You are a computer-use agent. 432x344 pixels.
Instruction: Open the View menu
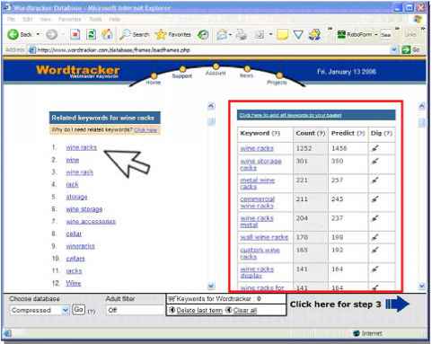(46, 19)
